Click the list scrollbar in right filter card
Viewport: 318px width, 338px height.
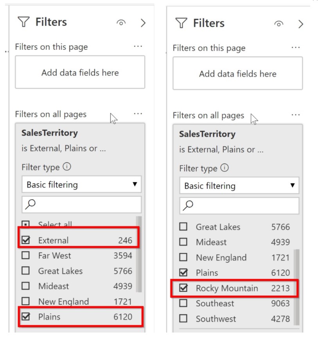click(296, 287)
